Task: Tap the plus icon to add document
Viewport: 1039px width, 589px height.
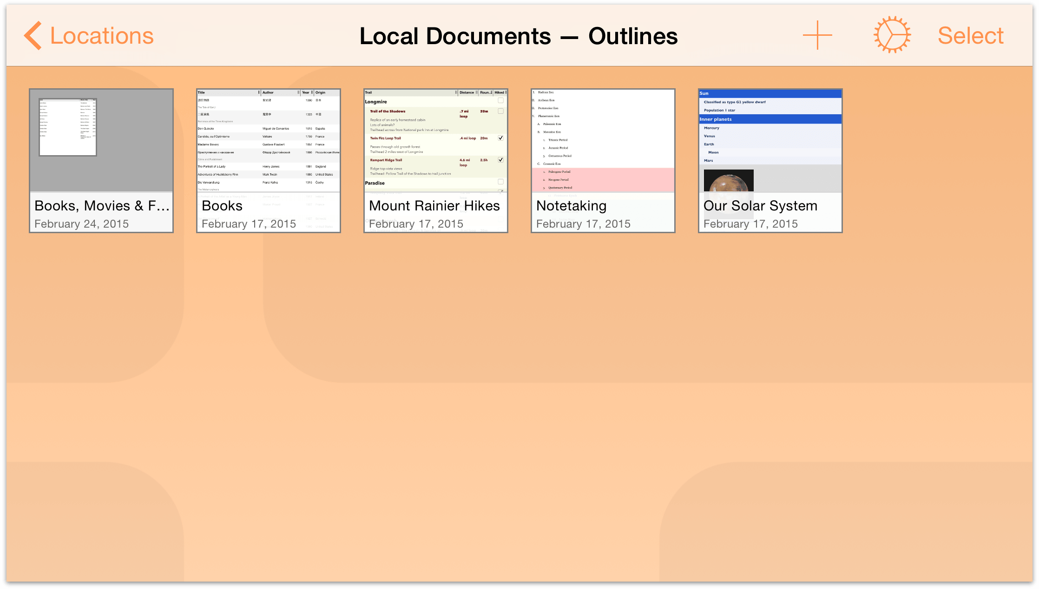Action: (x=817, y=35)
